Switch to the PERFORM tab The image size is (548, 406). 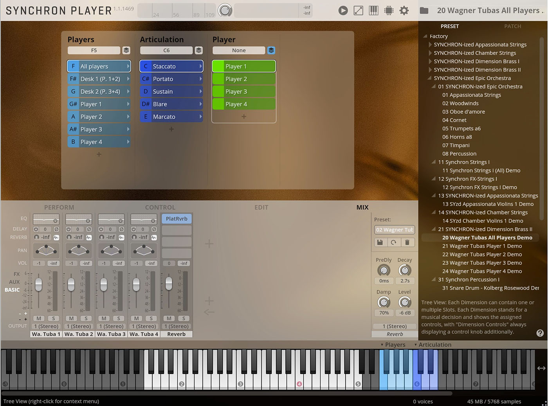click(x=59, y=207)
